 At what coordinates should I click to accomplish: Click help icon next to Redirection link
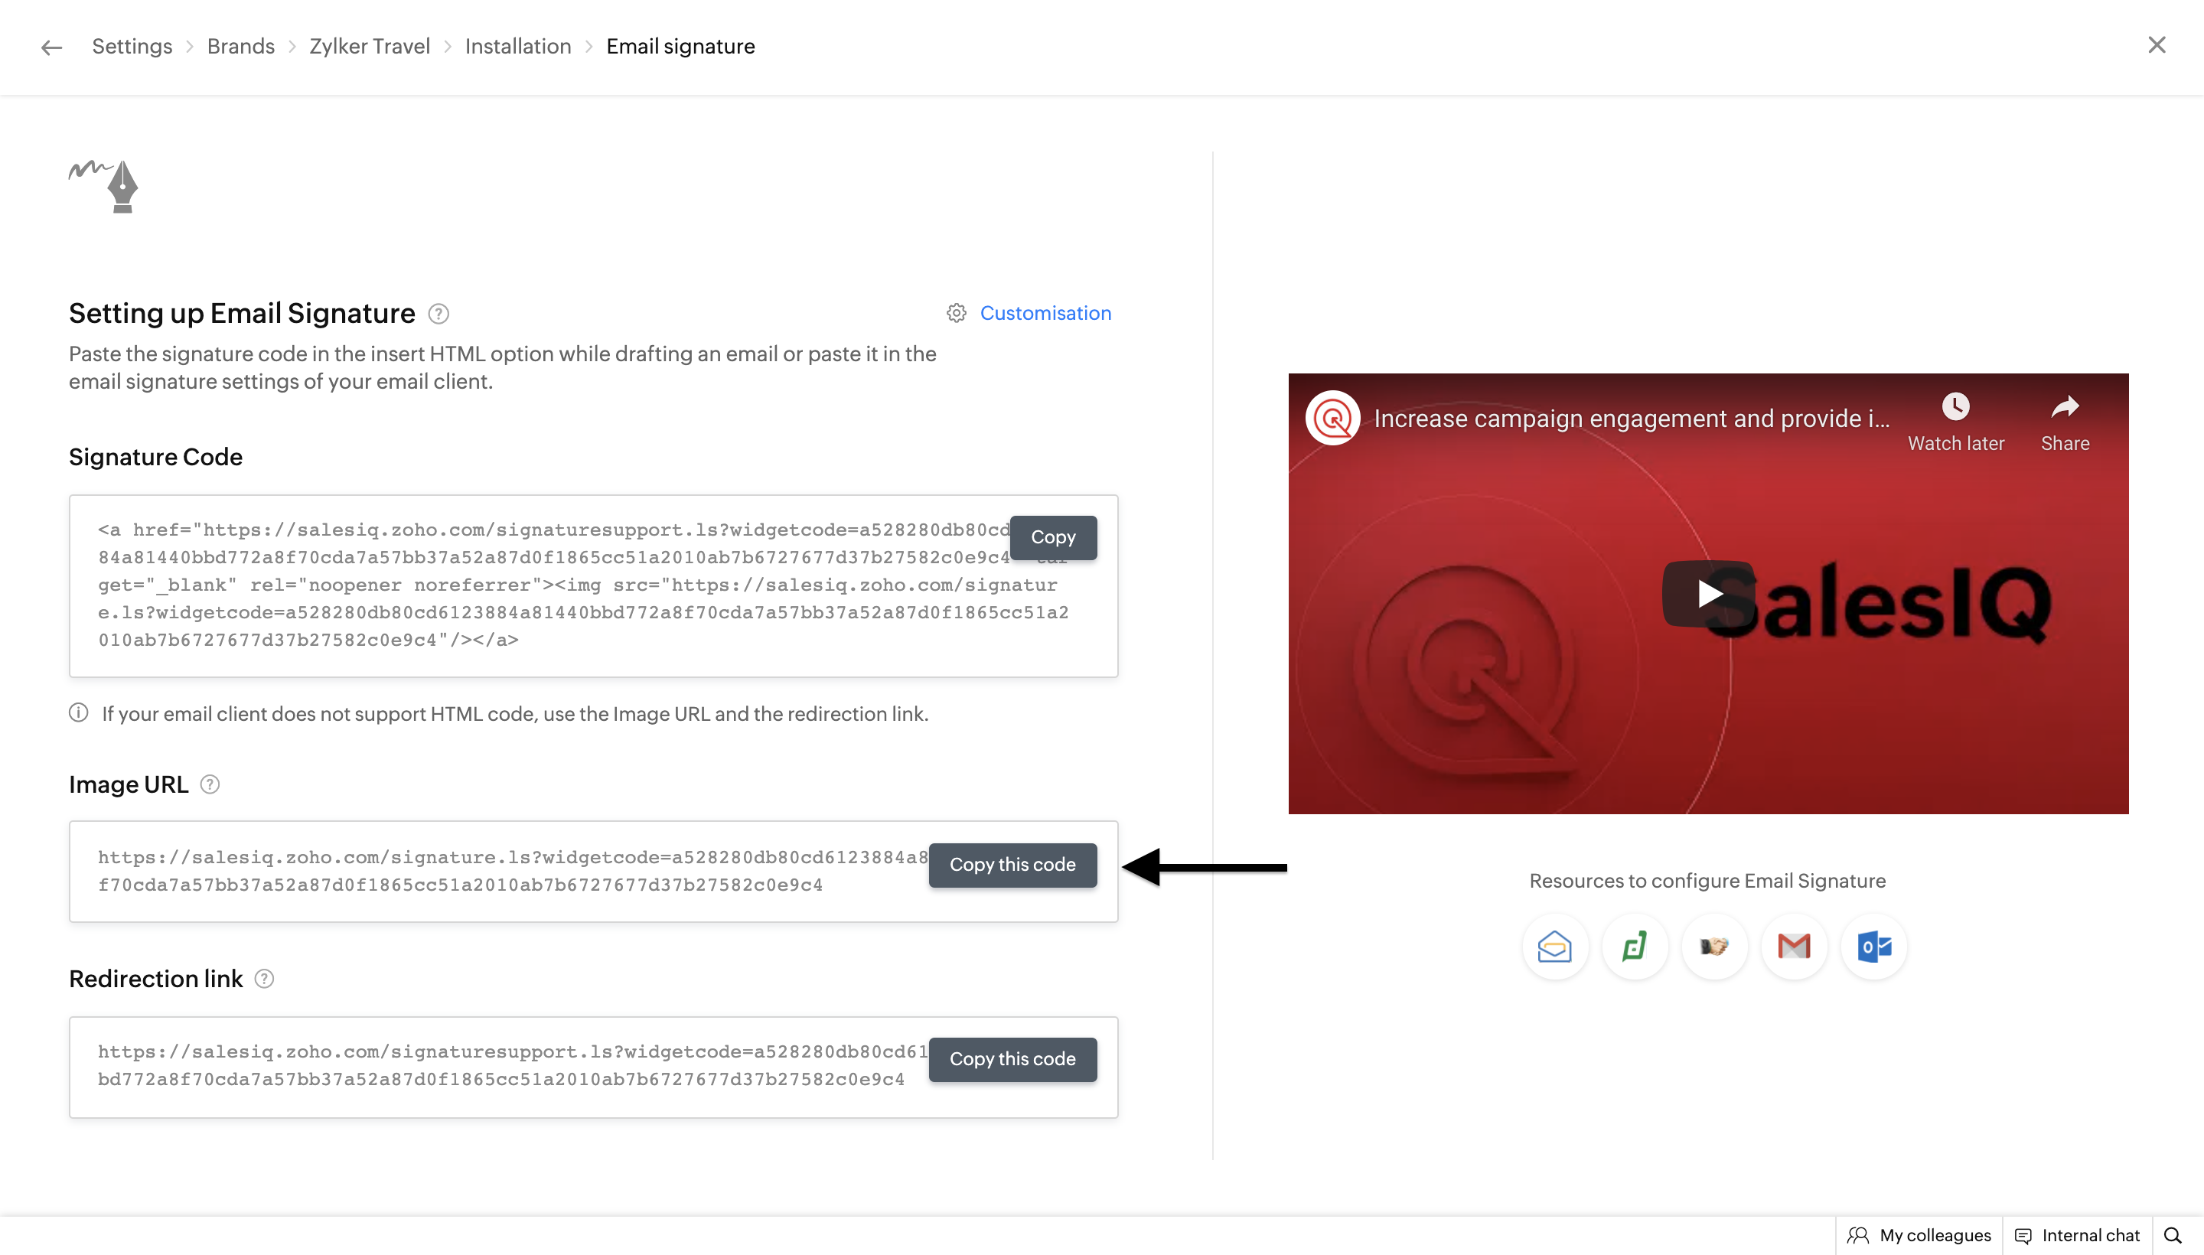click(265, 980)
